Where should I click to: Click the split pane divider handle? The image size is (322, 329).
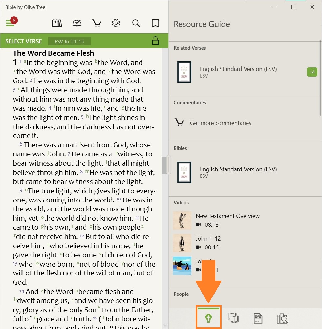point(169,165)
